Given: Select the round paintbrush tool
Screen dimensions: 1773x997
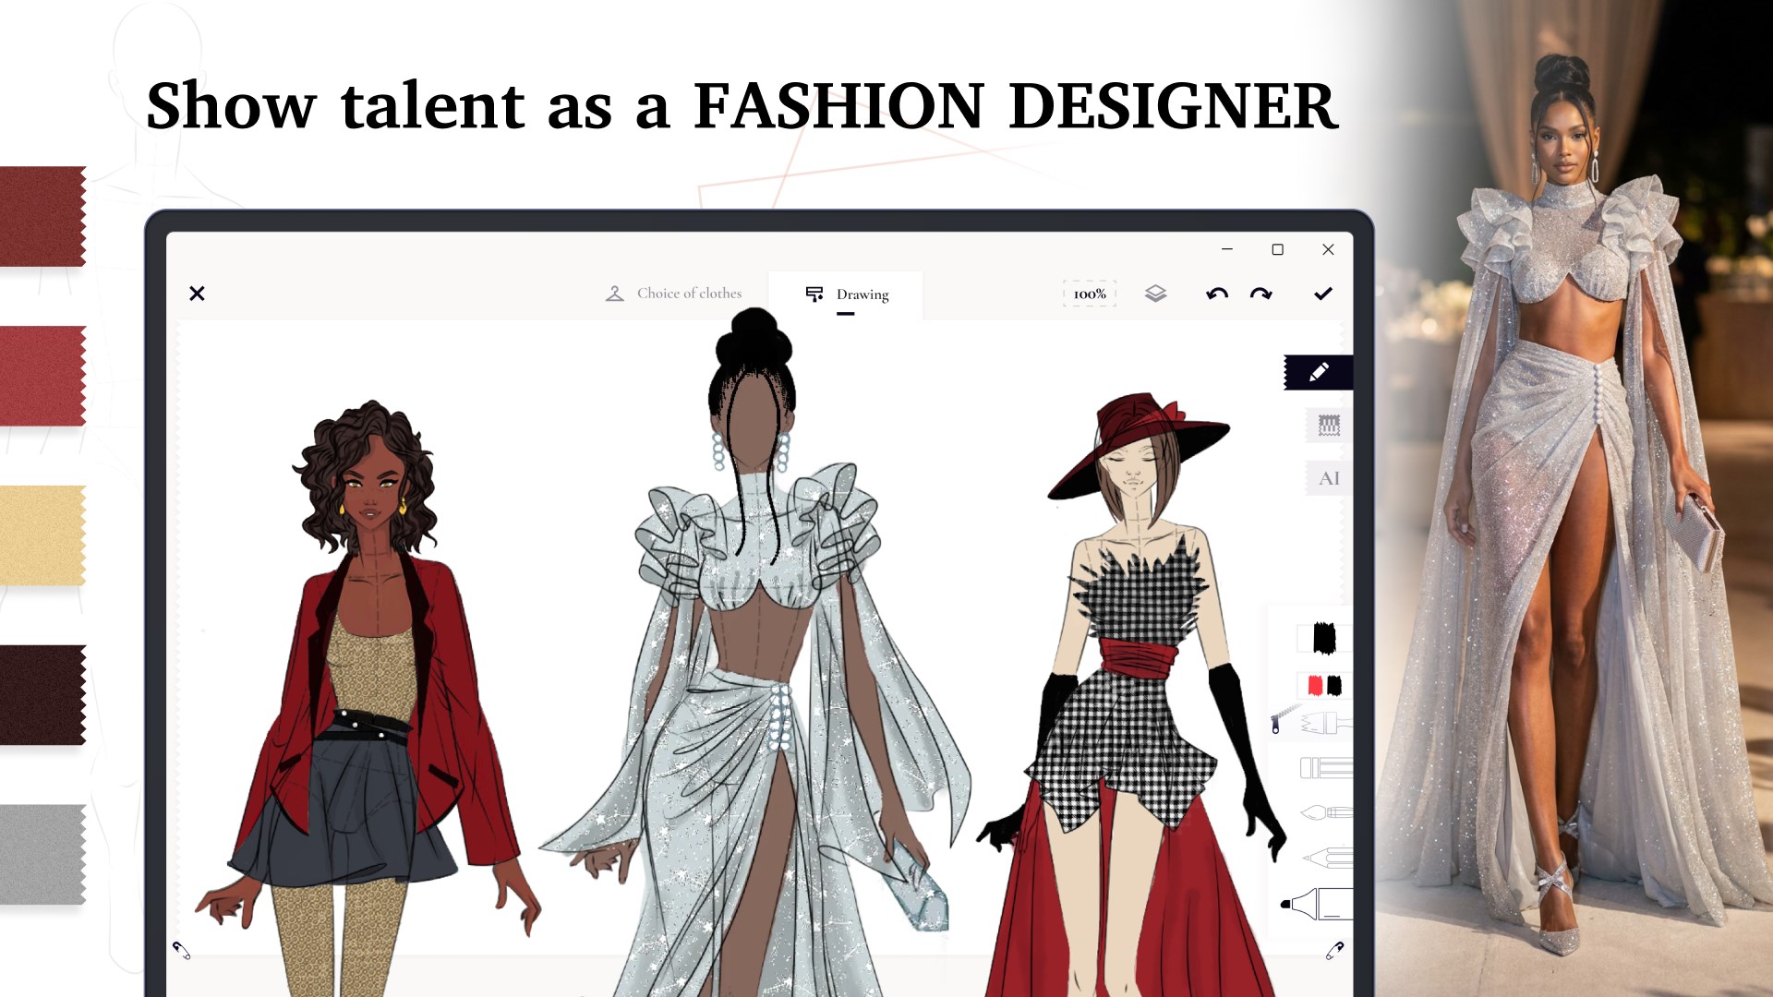Looking at the screenshot, I should [1327, 812].
